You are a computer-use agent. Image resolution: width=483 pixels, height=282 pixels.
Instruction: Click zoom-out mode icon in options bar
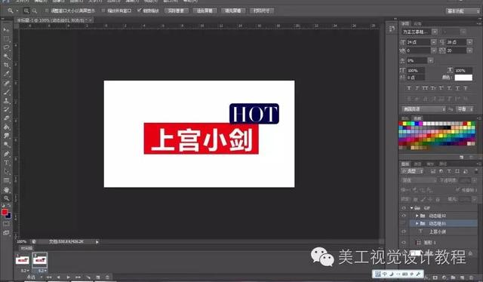[x=35, y=11]
